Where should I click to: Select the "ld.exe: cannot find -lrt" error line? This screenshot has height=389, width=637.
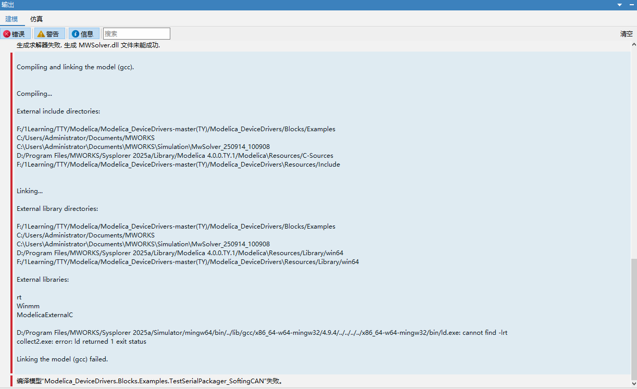tap(262, 333)
